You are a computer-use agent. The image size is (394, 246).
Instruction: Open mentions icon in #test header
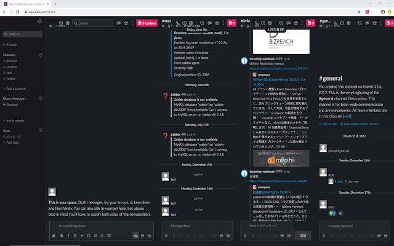click(x=209, y=23)
